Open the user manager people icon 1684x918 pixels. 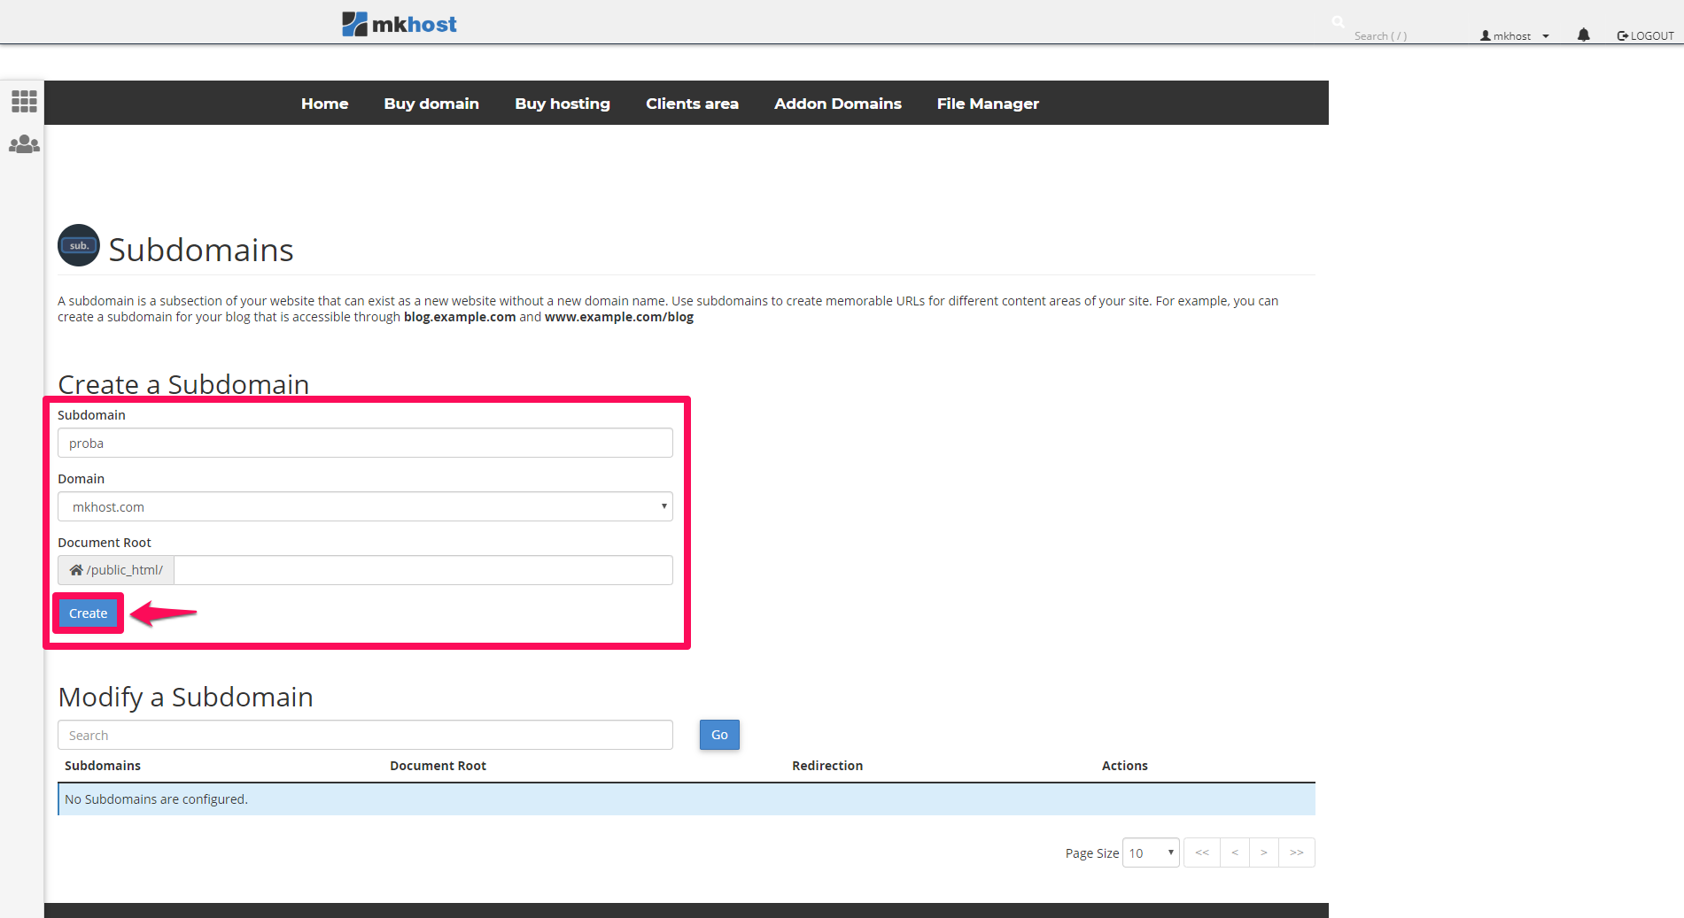(x=24, y=144)
